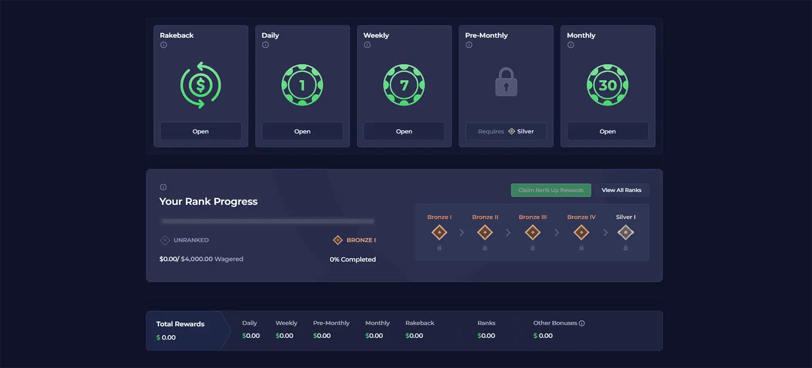Click lock icon under Silver I

[x=626, y=248]
